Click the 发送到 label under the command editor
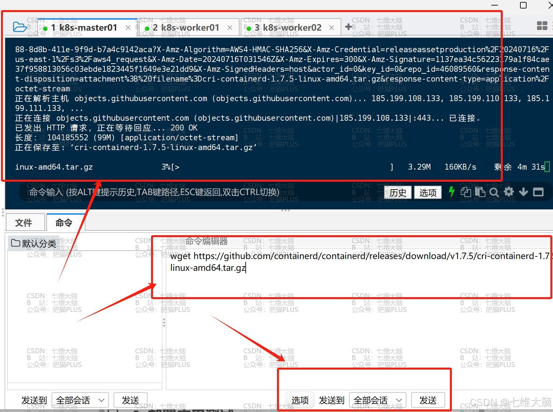This screenshot has width=553, height=412. click(x=332, y=400)
